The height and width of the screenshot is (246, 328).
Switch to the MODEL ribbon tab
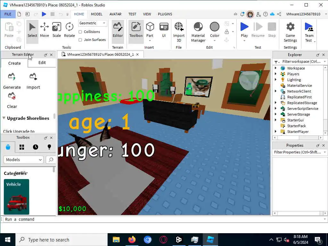point(97,14)
